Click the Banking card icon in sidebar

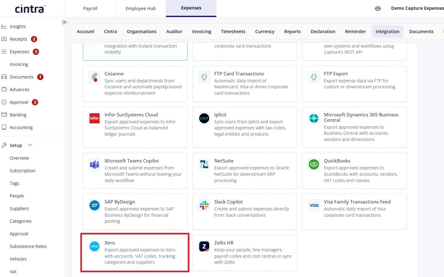click(x=4, y=115)
